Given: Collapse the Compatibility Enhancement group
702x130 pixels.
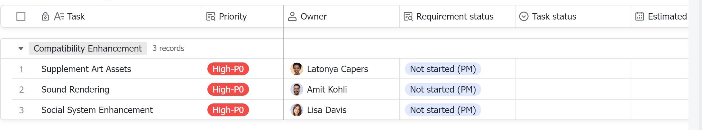Looking at the screenshot, I should pos(21,49).
